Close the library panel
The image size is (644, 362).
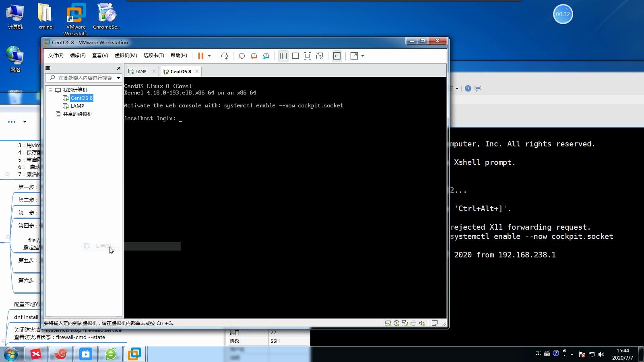click(119, 68)
